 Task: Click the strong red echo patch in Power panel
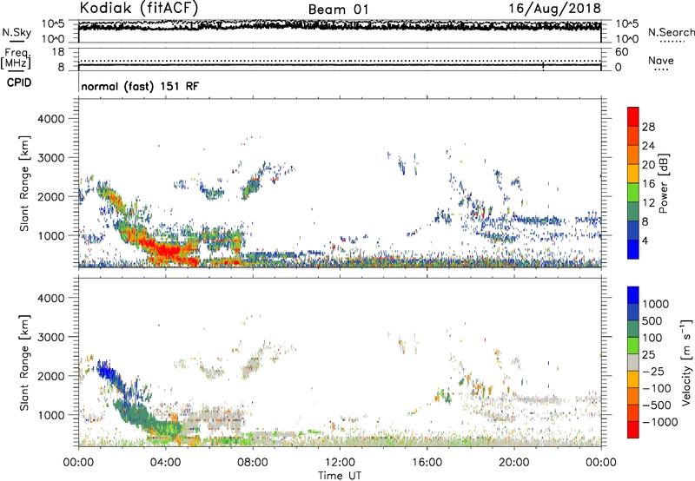170,253
